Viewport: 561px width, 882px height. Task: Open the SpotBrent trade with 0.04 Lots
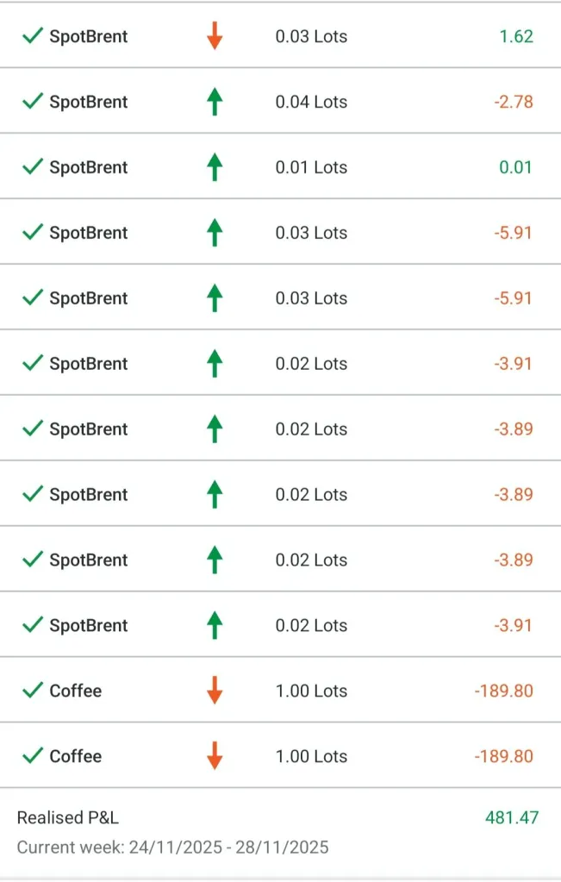tap(88, 102)
